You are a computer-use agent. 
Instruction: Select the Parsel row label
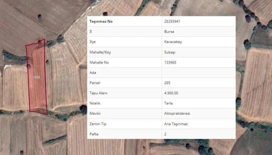tap(95, 83)
